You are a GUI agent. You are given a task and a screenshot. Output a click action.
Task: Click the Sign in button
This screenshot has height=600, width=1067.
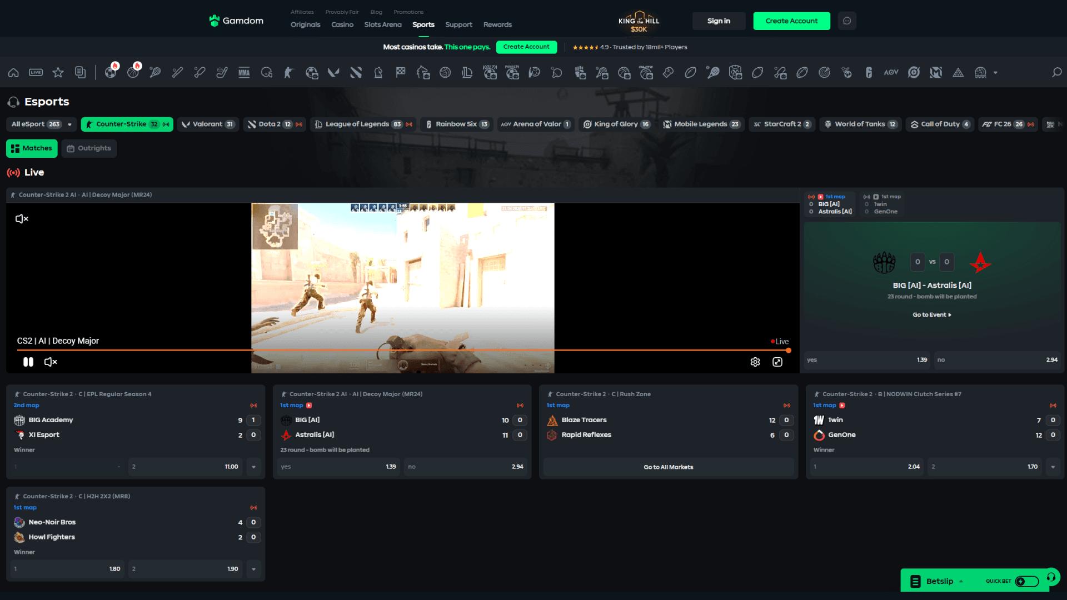(719, 21)
